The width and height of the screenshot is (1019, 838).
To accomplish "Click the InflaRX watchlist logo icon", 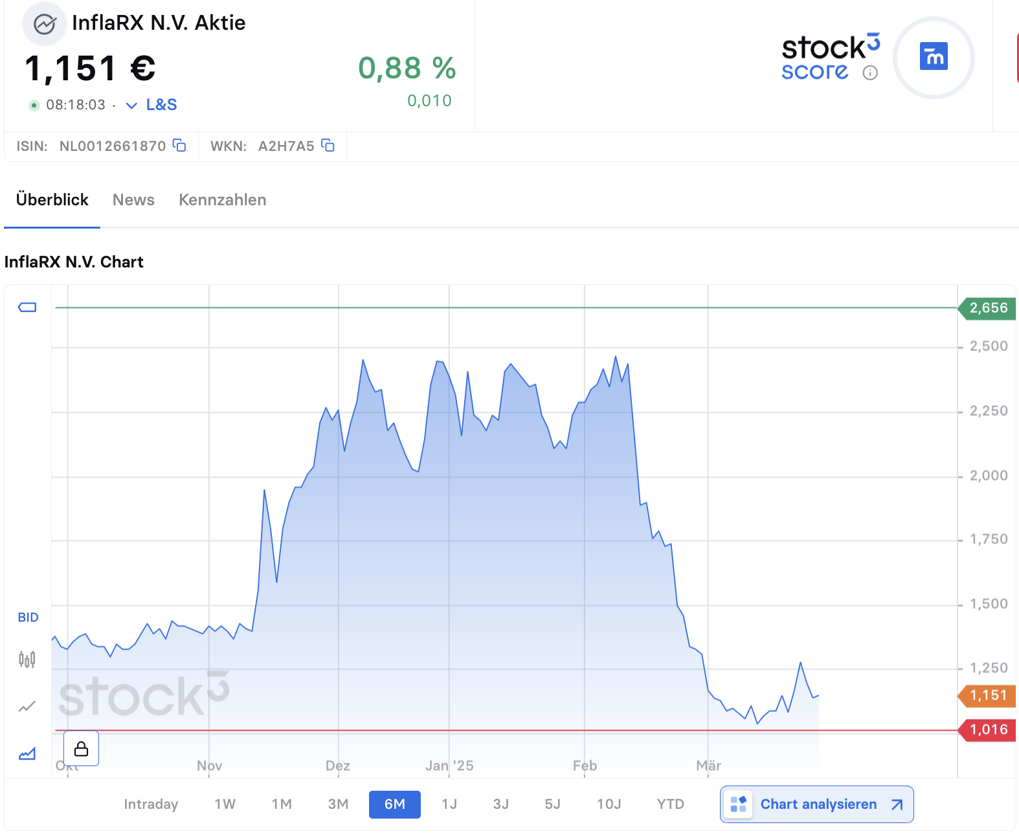I will click(x=44, y=25).
